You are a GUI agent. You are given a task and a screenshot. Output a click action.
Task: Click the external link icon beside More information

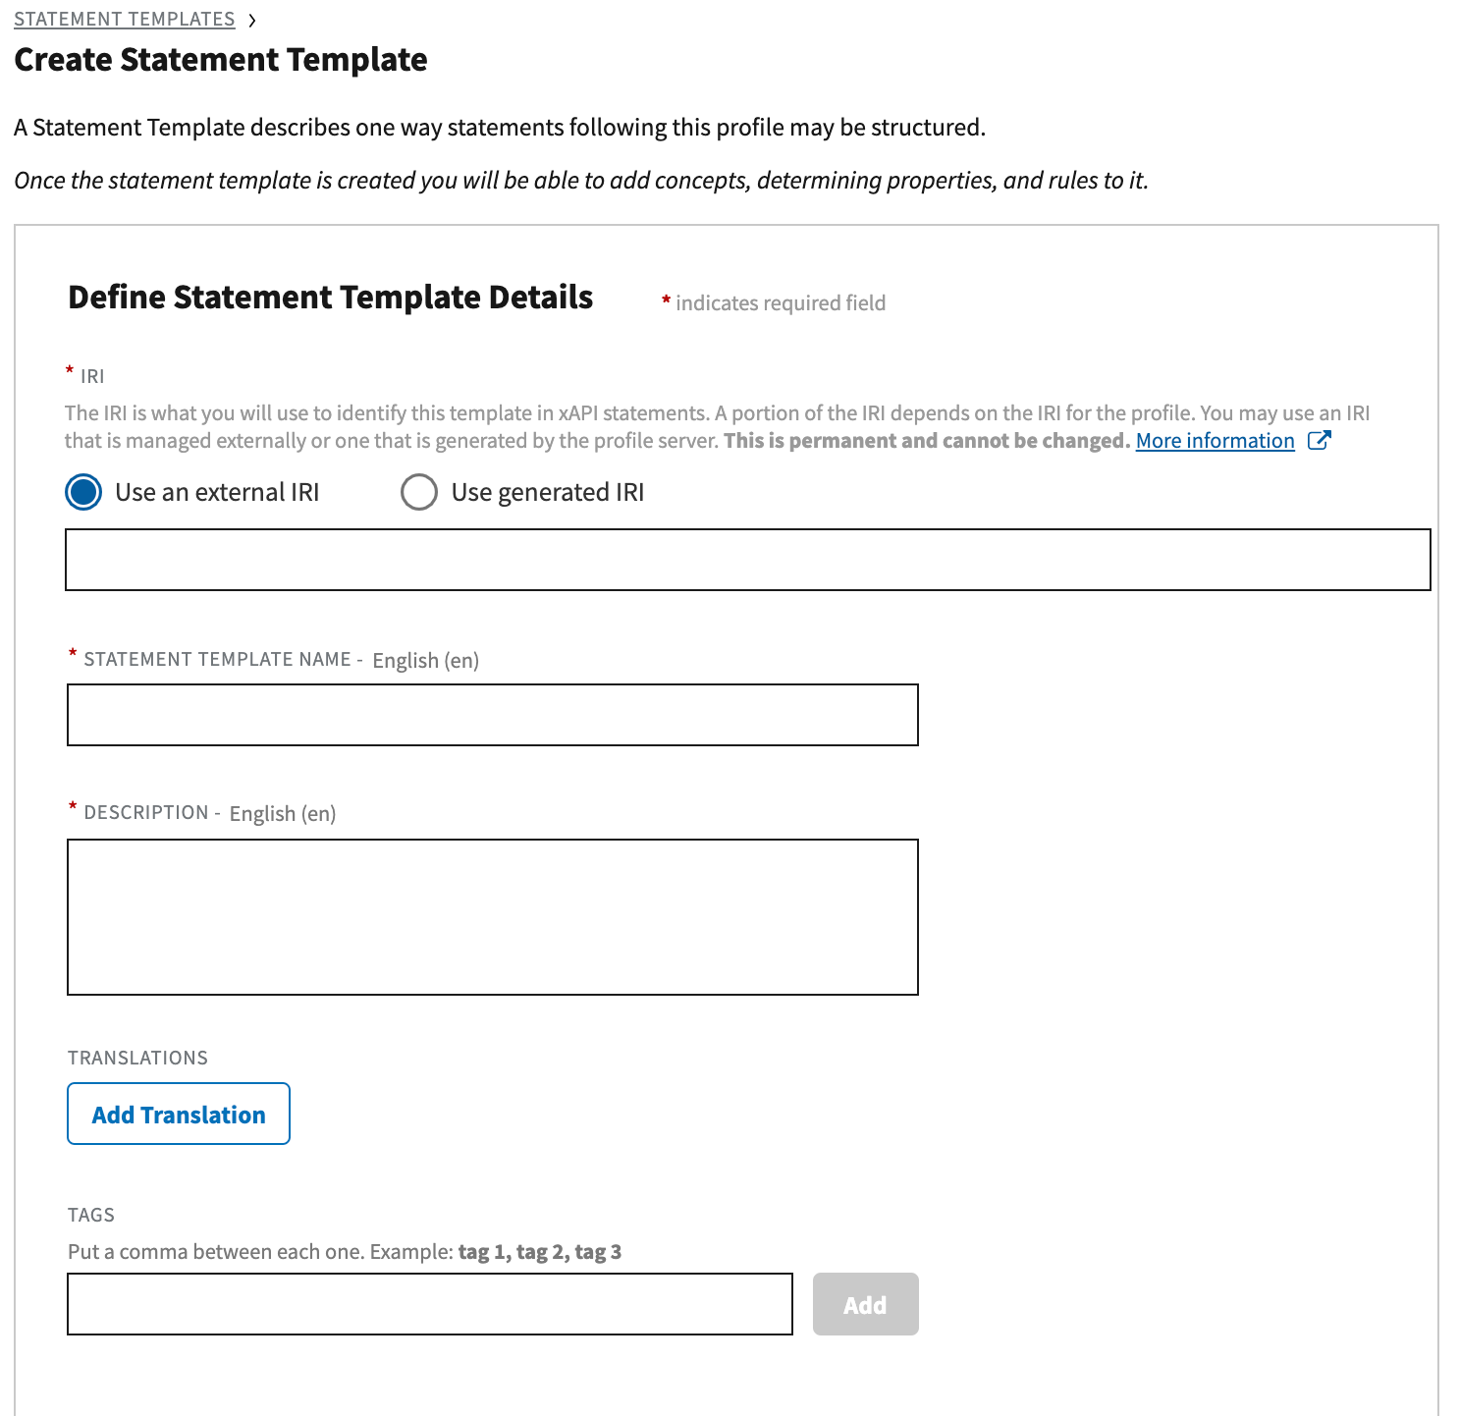[1319, 441]
